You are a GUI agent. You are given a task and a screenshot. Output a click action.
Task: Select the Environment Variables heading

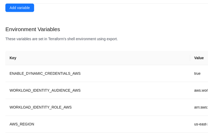click(x=33, y=29)
